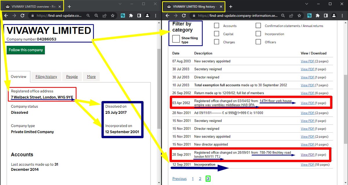Click the zoom-out magnifier in the left window's address bar
This screenshot has width=348, height=185.
pyautogui.click(x=96, y=16)
